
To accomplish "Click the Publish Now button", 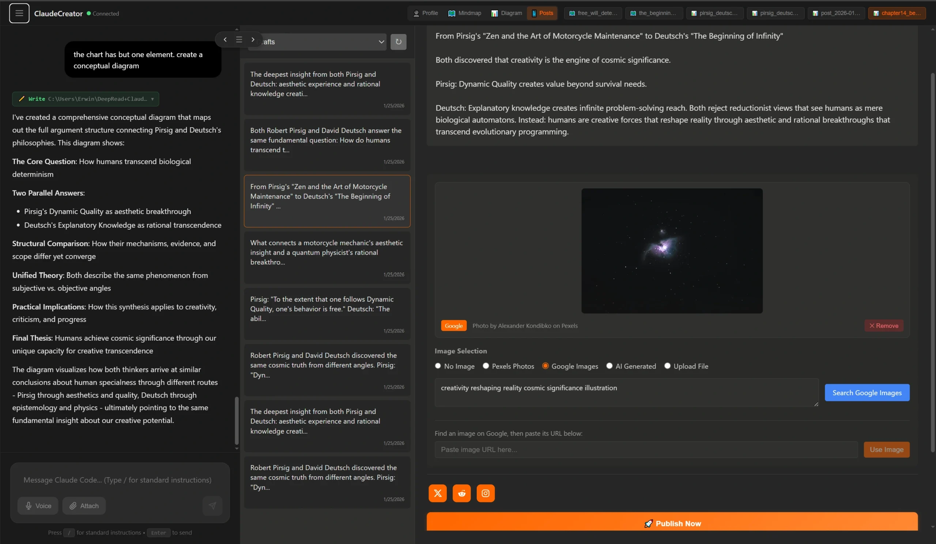I will point(672,523).
